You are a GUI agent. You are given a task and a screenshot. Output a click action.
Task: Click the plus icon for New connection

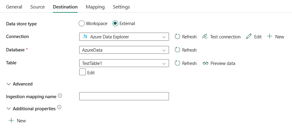[x=270, y=36]
